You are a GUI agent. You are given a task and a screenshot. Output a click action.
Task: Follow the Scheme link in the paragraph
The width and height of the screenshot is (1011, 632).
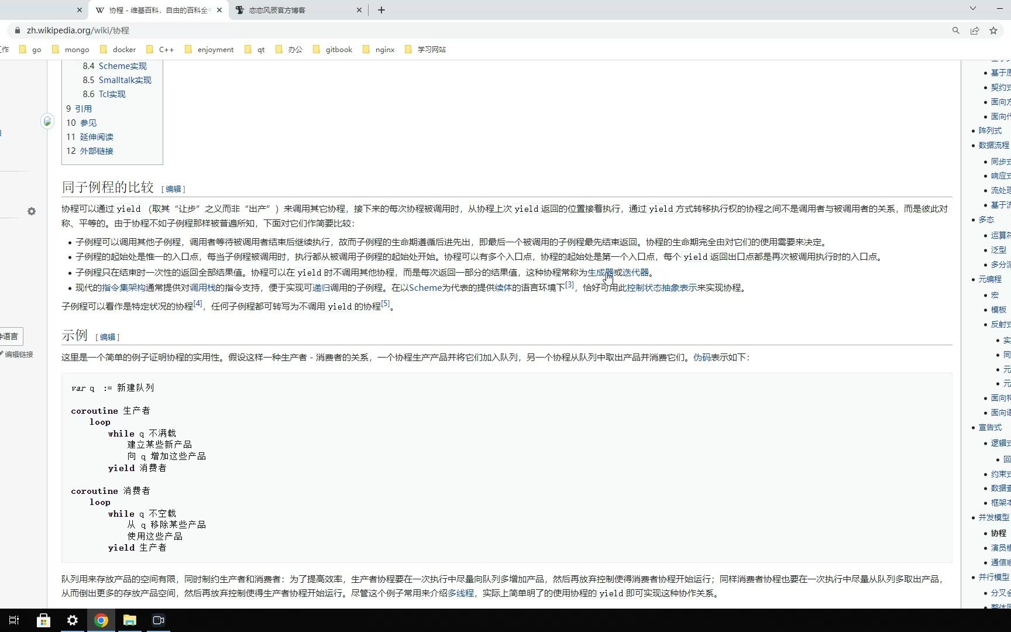pos(425,287)
